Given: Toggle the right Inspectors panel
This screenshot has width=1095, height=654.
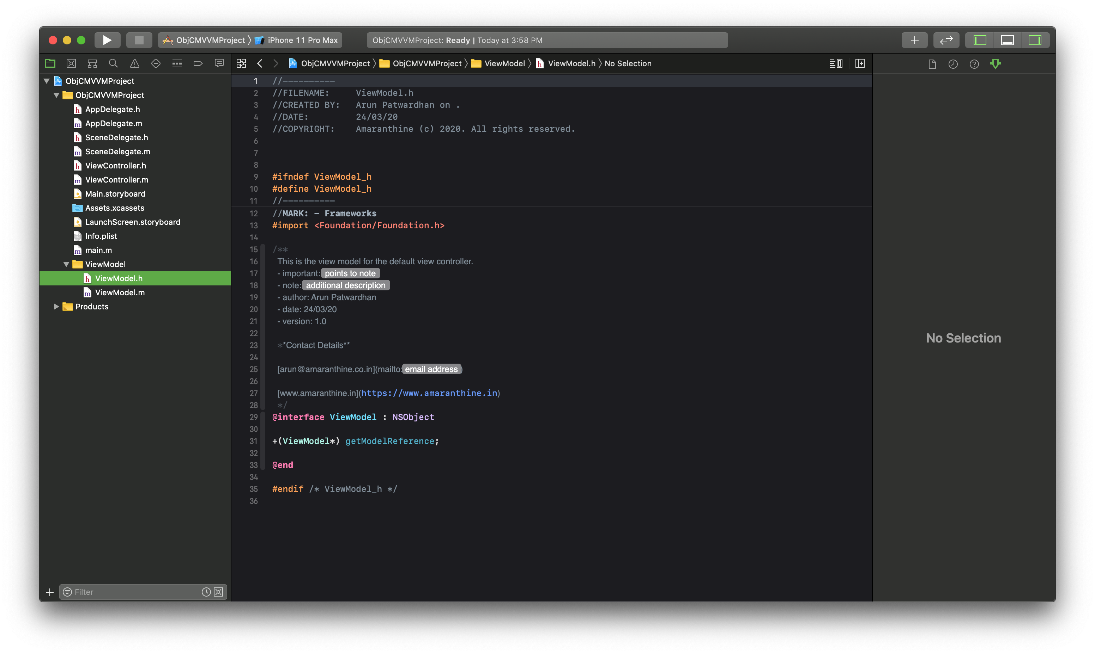Looking at the screenshot, I should [x=1035, y=40].
